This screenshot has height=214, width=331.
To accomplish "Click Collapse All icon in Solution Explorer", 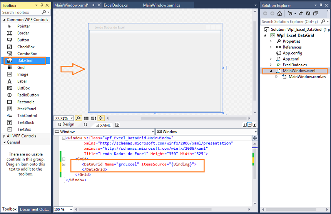I will tap(315, 13).
